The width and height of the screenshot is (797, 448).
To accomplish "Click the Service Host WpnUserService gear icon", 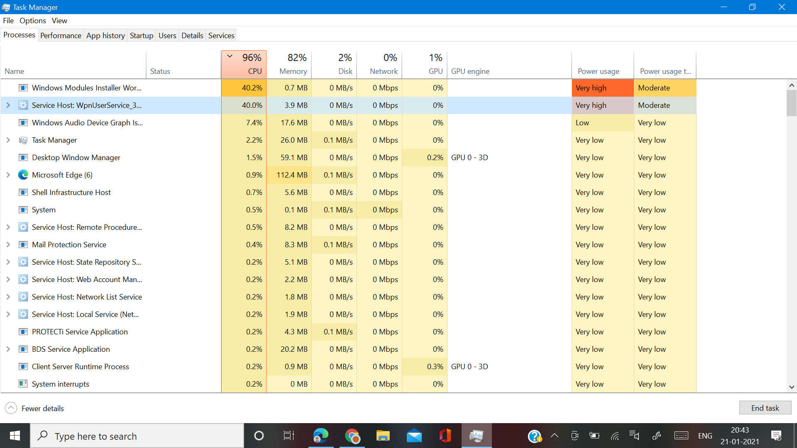I will coord(23,105).
